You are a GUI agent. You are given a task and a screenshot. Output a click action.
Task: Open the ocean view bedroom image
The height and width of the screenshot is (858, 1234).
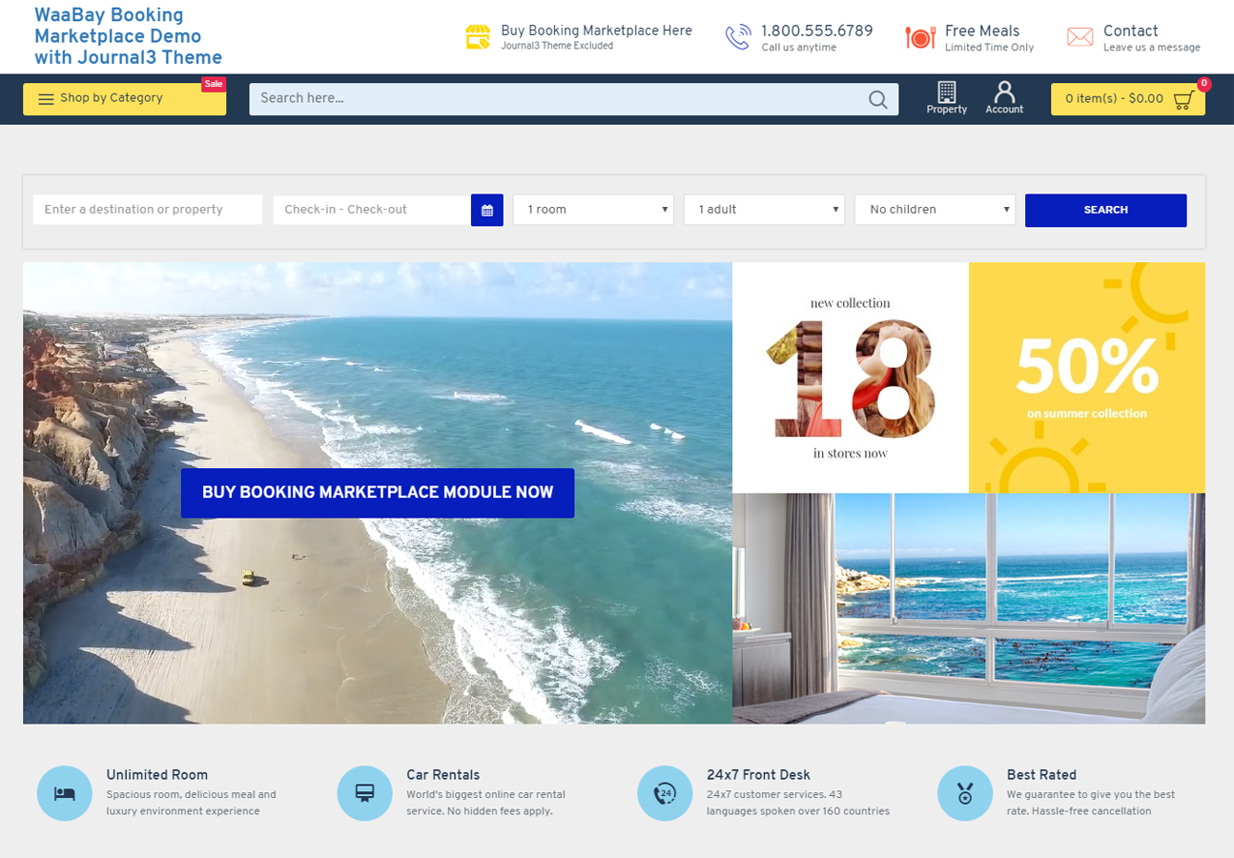click(969, 608)
